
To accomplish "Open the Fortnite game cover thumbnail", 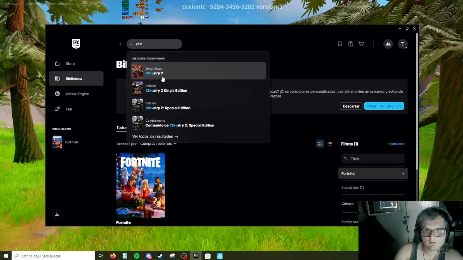I will pos(140,186).
